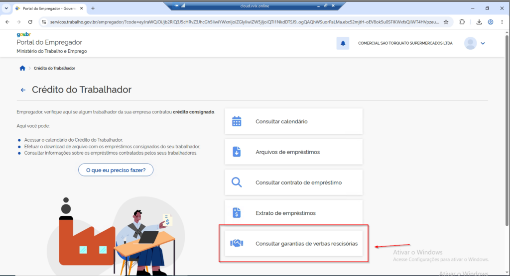Click the pin icon on remote session bar
The width and height of the screenshot is (510, 276).
(x=177, y=5)
